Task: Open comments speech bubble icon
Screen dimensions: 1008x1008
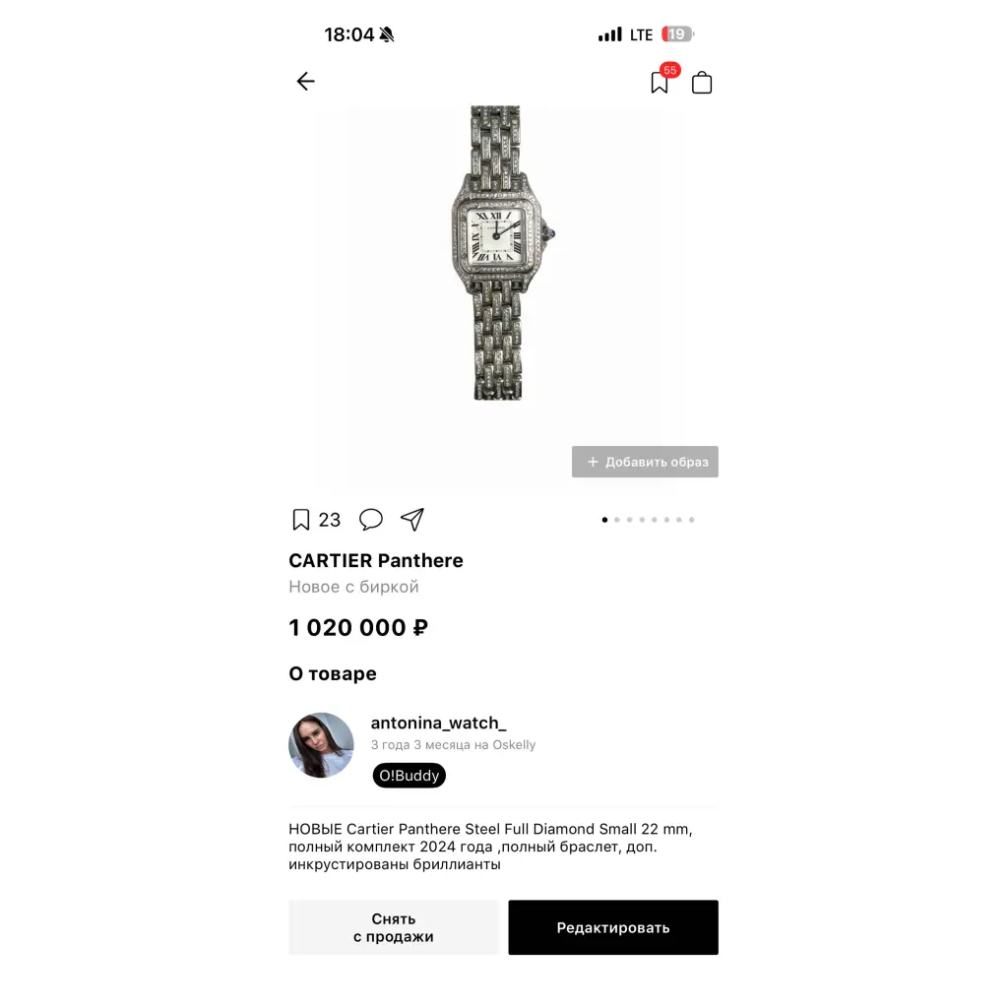Action: (370, 520)
